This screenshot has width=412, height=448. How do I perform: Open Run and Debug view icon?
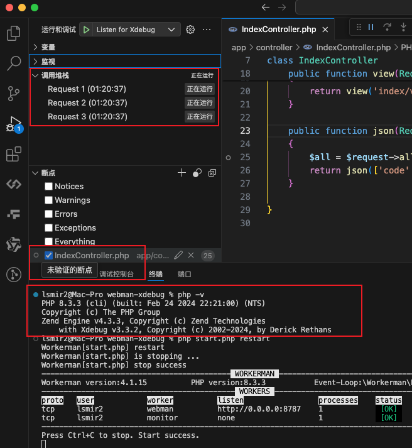coord(14,124)
